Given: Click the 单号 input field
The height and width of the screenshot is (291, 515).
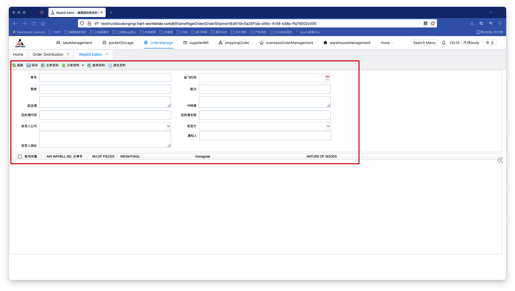Looking at the screenshot, I should coord(105,77).
